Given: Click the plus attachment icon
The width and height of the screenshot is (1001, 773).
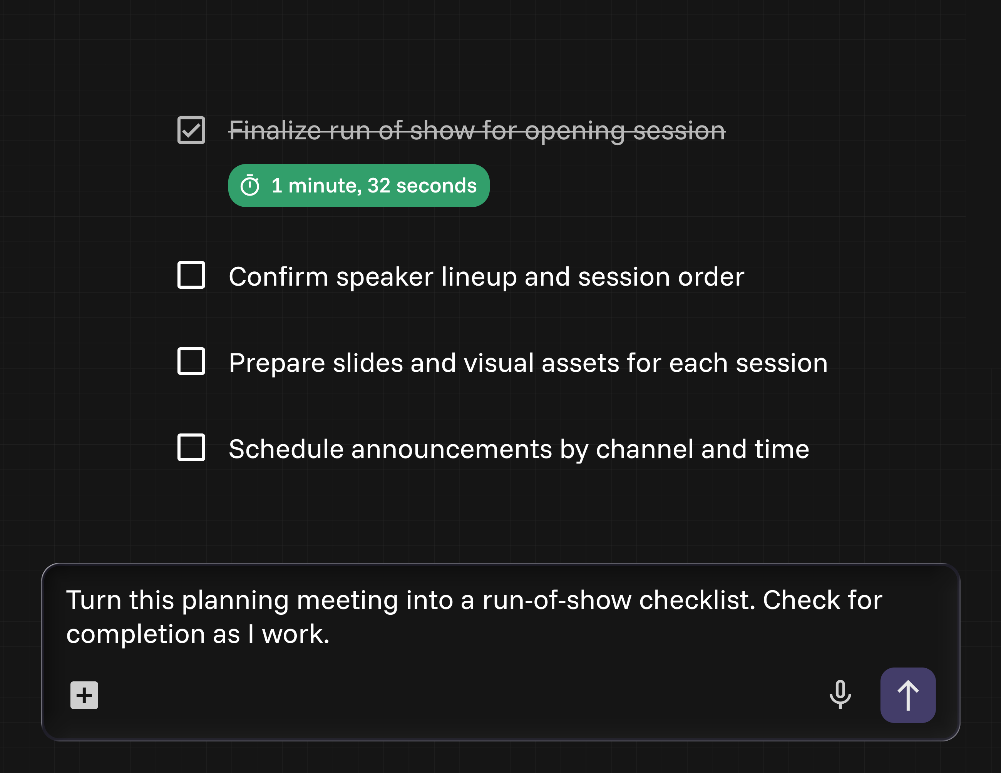Looking at the screenshot, I should (x=84, y=694).
